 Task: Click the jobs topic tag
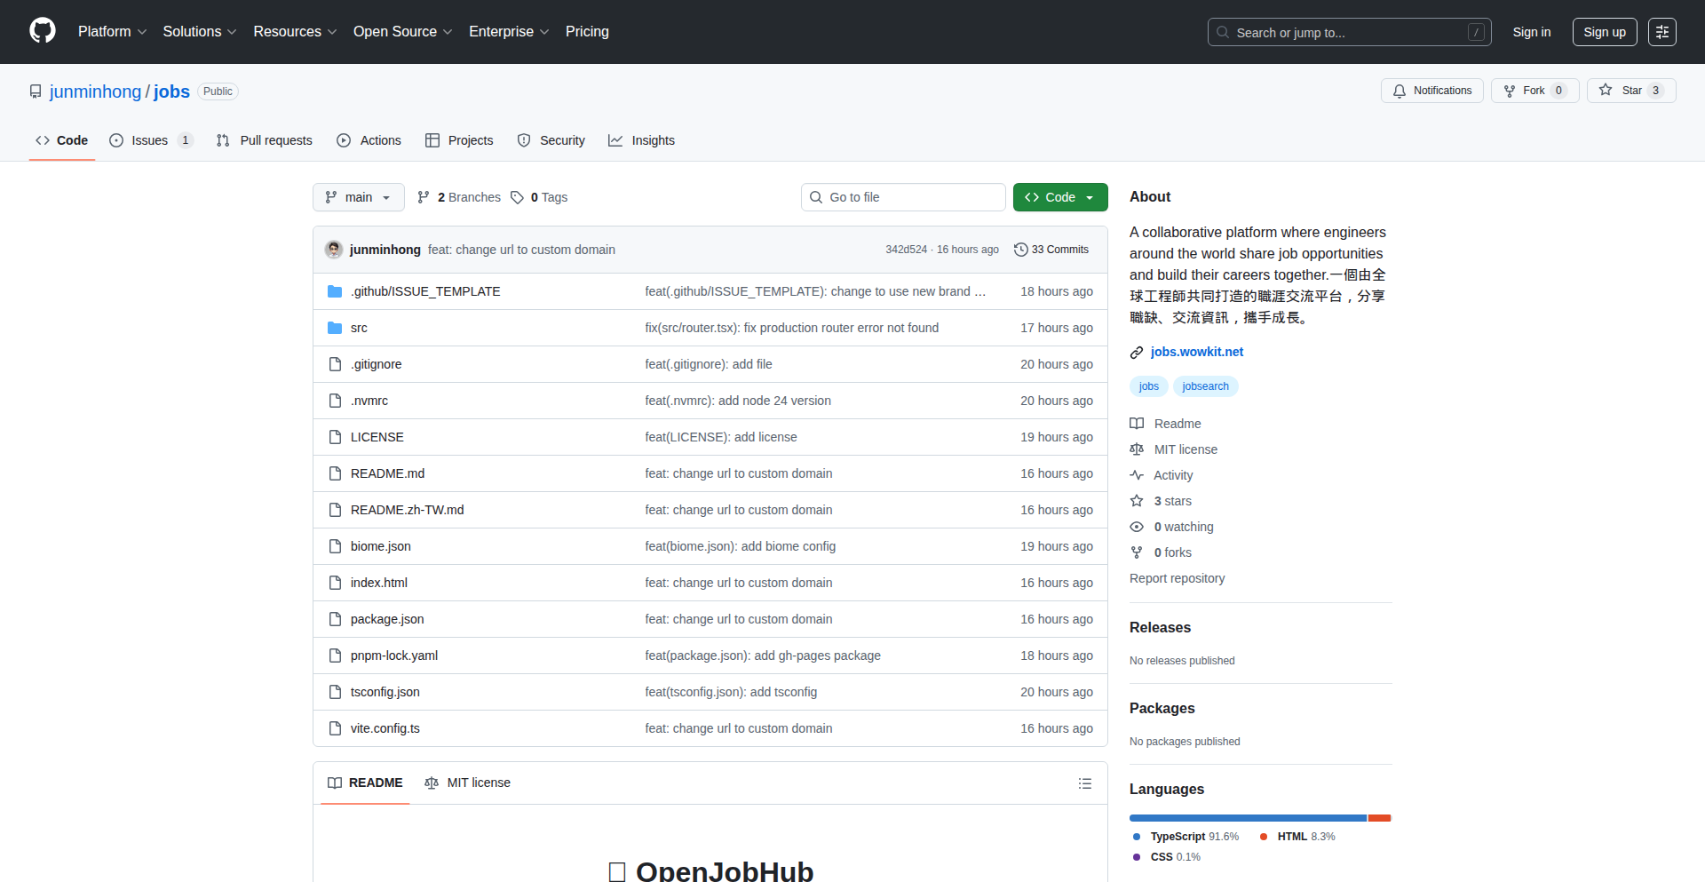(1149, 386)
